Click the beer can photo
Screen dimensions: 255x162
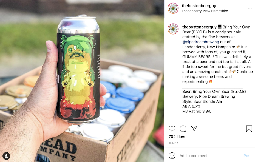tap(82, 81)
